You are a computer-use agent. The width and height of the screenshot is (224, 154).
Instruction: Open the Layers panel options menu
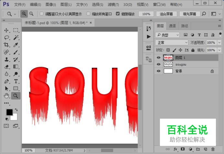tap(219, 26)
